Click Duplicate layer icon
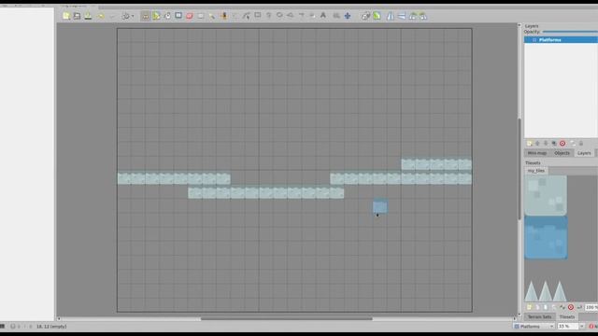The image size is (598, 336). (x=554, y=144)
